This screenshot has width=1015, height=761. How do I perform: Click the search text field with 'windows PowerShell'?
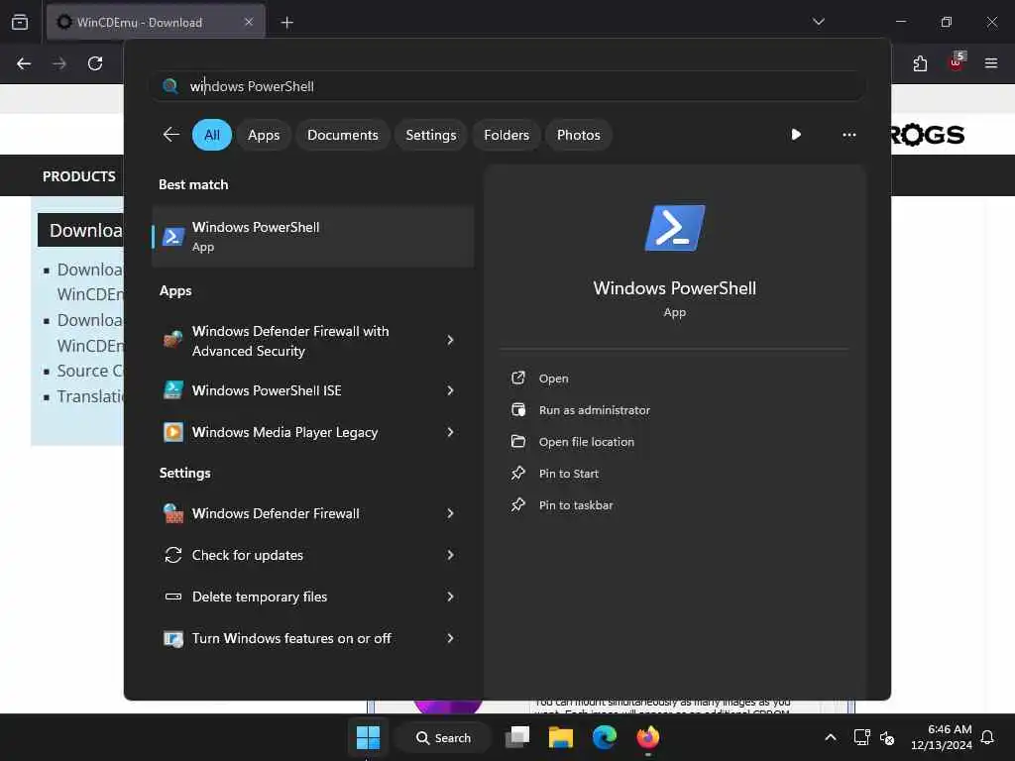click(x=508, y=86)
